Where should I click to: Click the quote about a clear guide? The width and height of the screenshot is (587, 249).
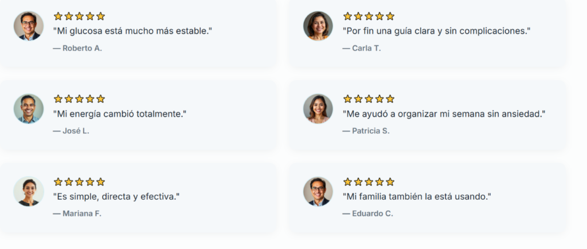click(x=436, y=31)
